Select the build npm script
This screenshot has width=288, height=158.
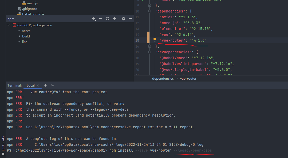click(26, 36)
